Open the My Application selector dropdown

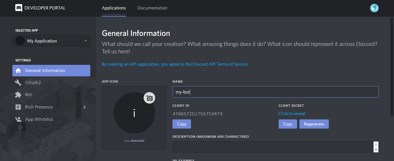[x=51, y=41]
